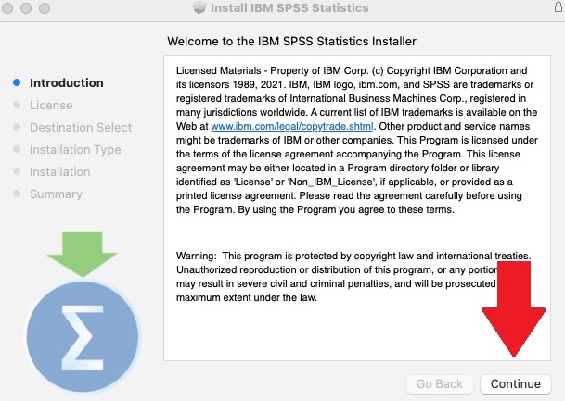Go to the Installation Type step
Image resolution: width=565 pixels, height=401 pixels.
point(75,149)
